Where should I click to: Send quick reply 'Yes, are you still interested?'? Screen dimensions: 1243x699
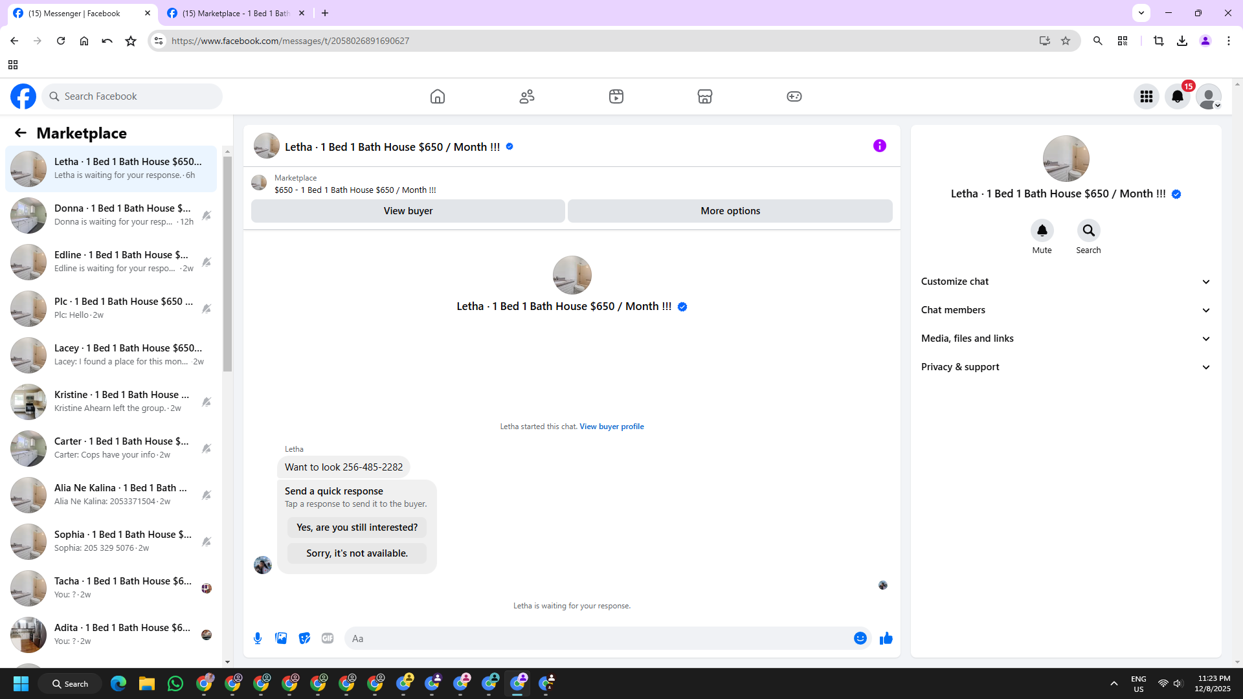(357, 527)
